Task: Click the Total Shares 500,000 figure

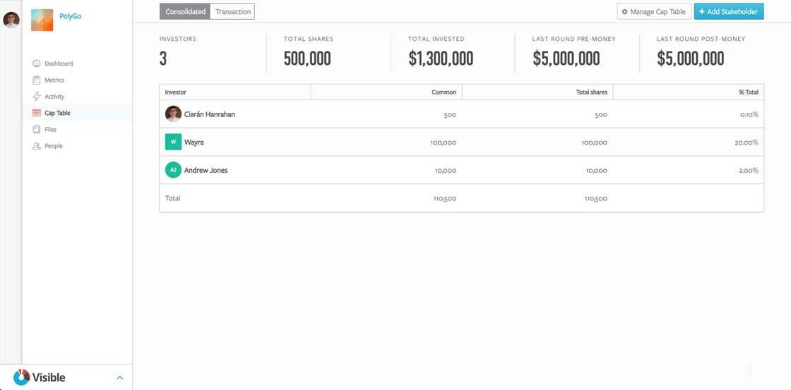Action: tap(307, 59)
